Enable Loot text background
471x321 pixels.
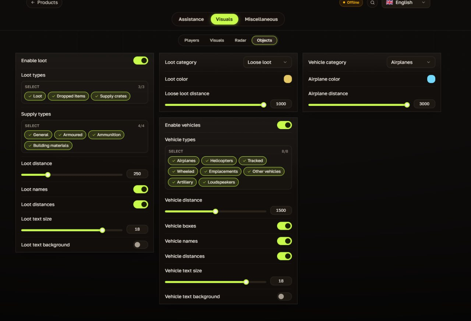[141, 245]
